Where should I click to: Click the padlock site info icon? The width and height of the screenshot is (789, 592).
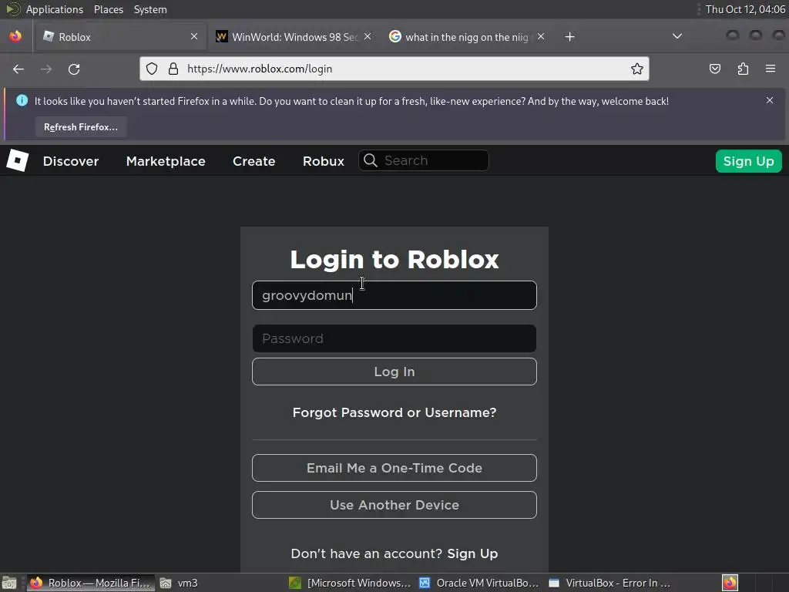(173, 69)
